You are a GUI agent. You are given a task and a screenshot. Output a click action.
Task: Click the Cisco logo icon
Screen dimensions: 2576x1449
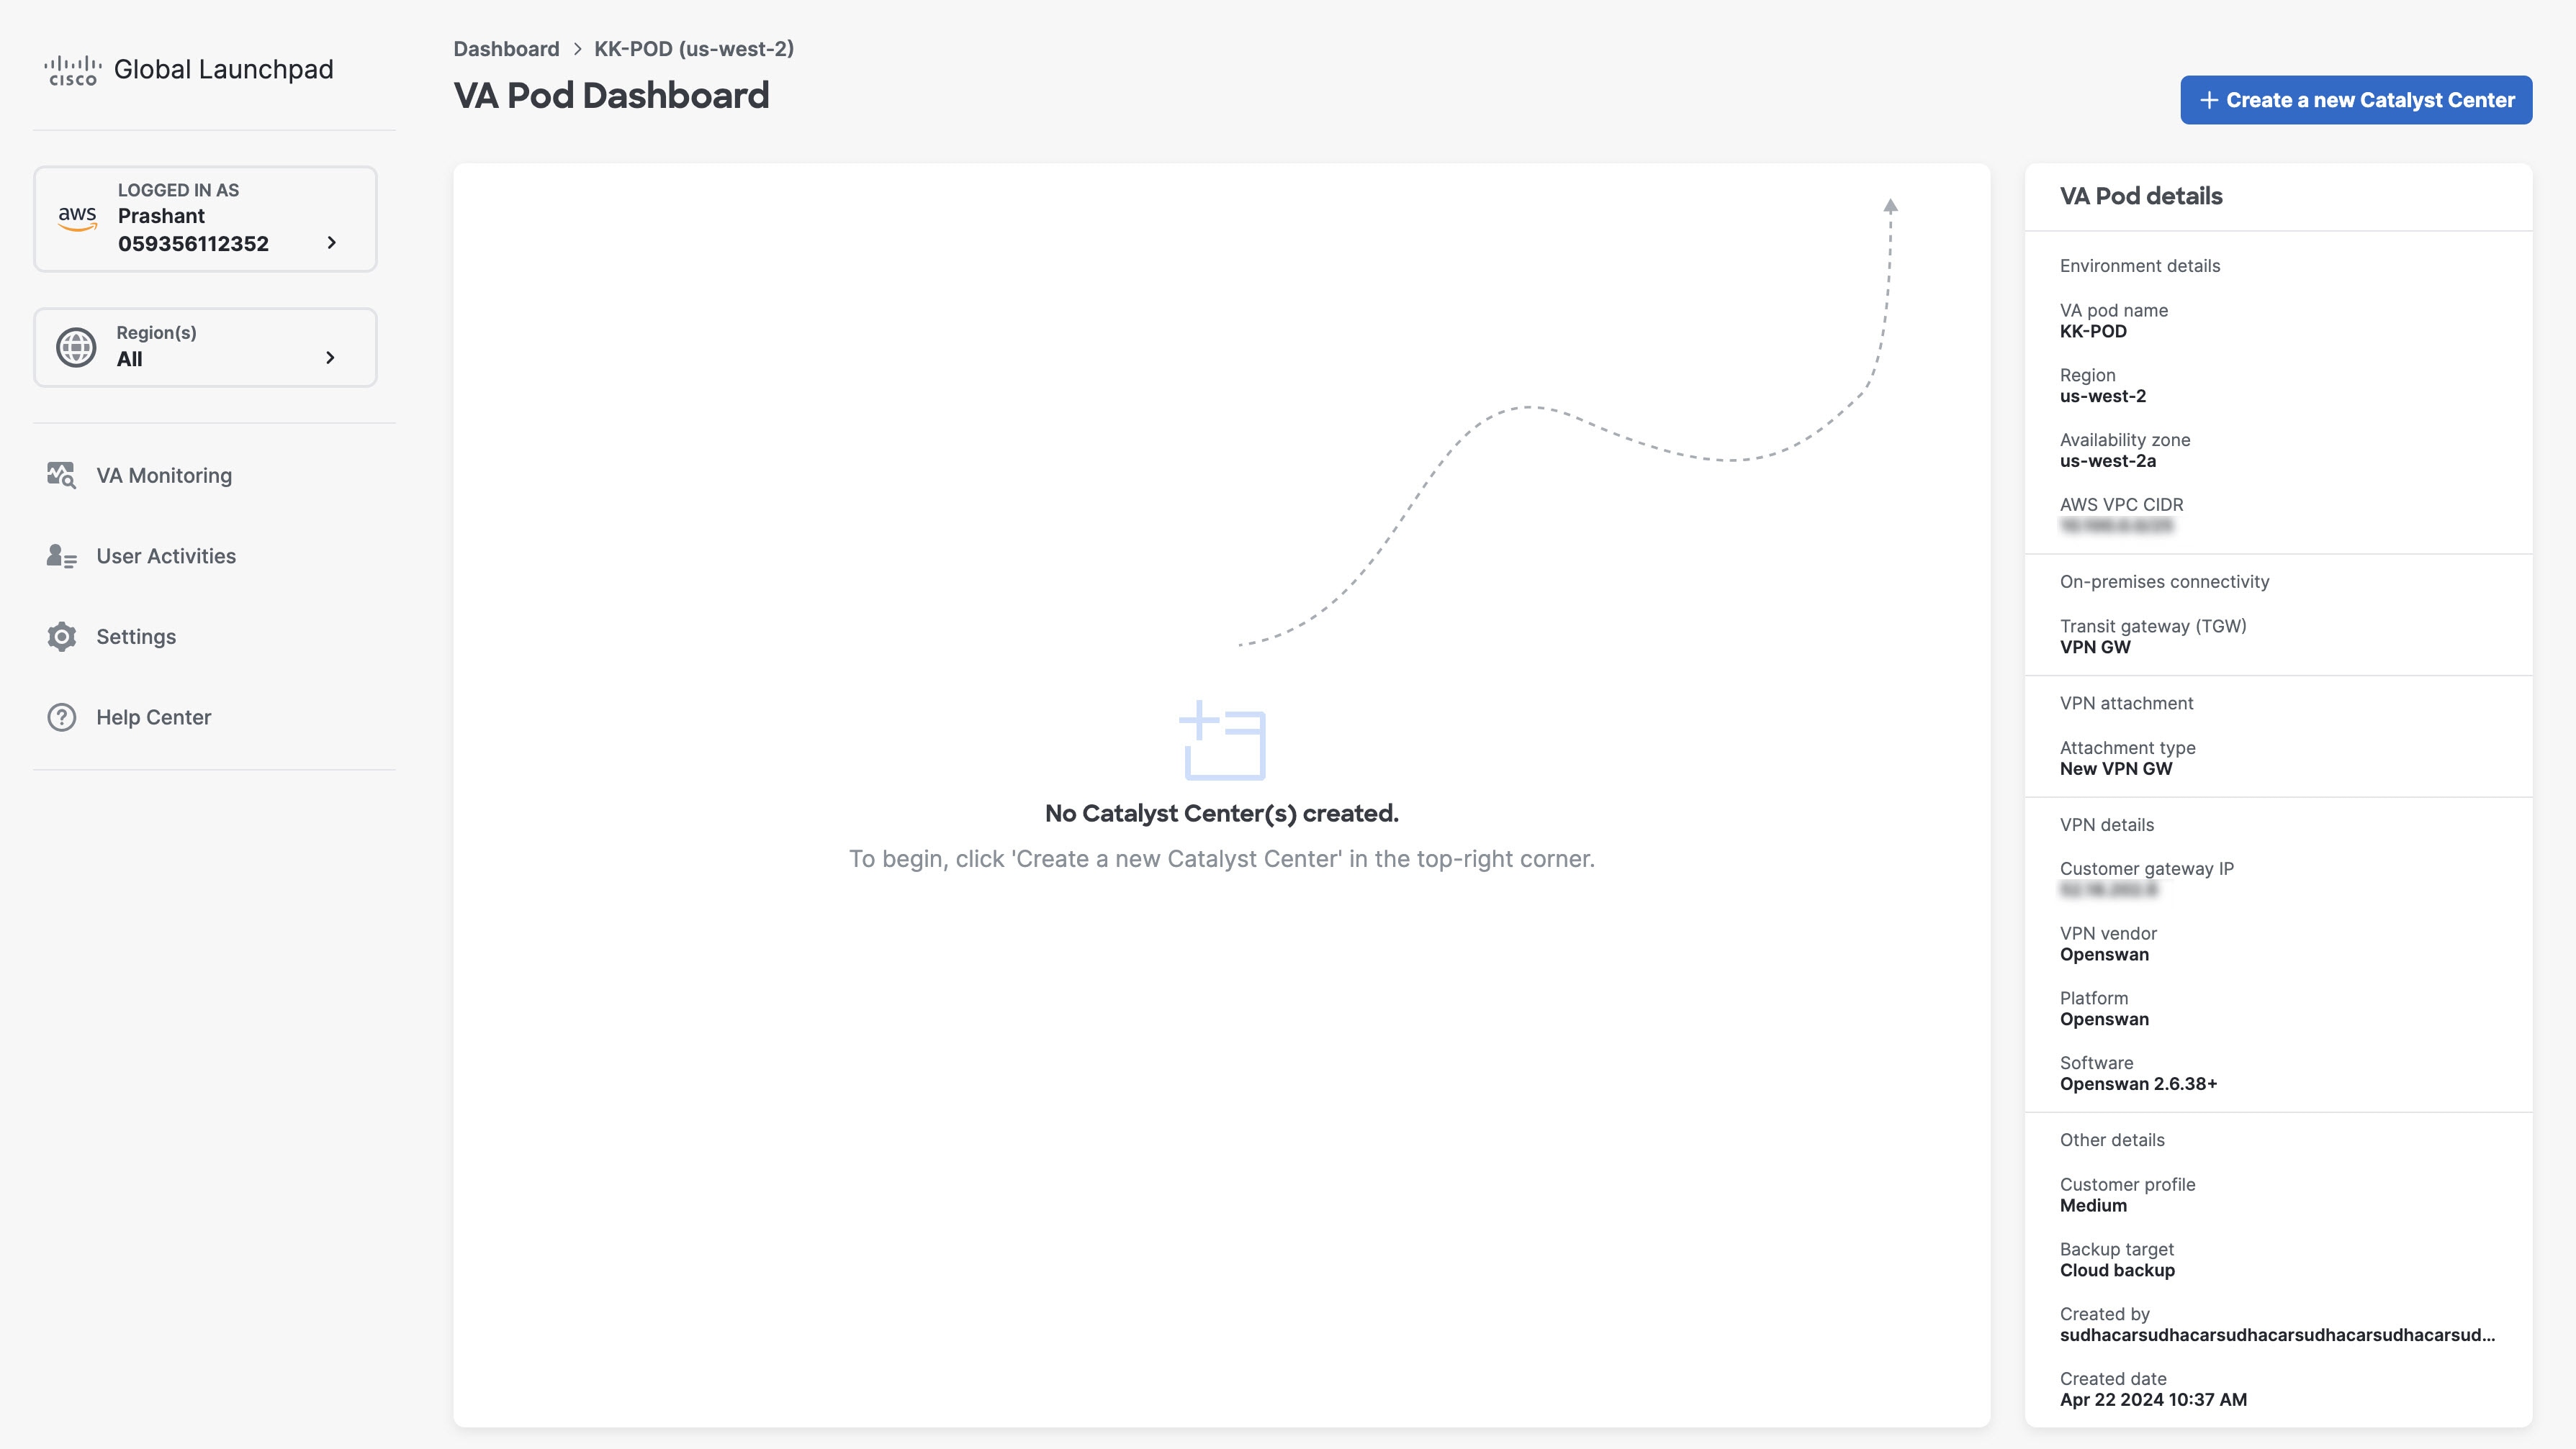(73, 70)
